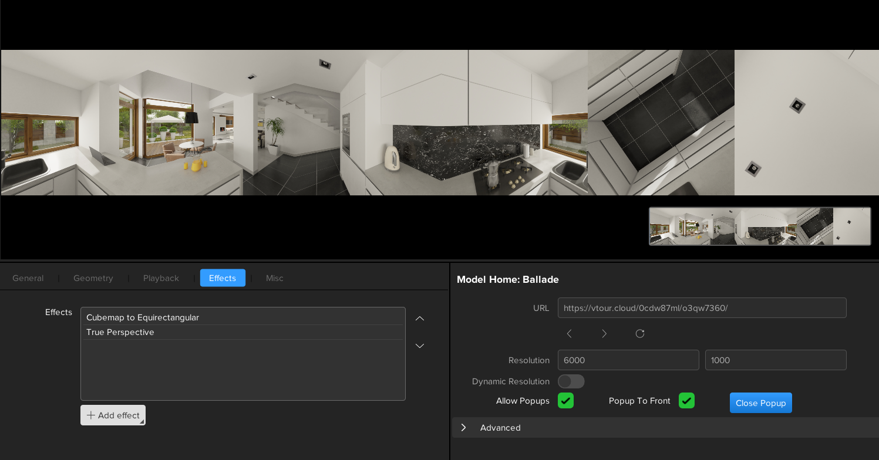Screen dimensions: 879x460
Task: Move effect up with the up chevron
Action: (x=420, y=319)
